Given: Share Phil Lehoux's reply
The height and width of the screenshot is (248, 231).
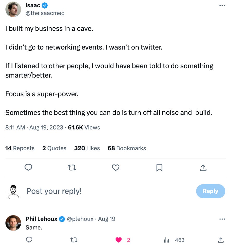Looking at the screenshot, I should click(221, 240).
